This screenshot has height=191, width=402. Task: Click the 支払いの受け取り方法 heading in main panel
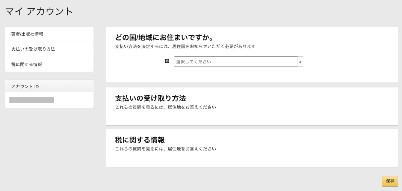click(151, 98)
